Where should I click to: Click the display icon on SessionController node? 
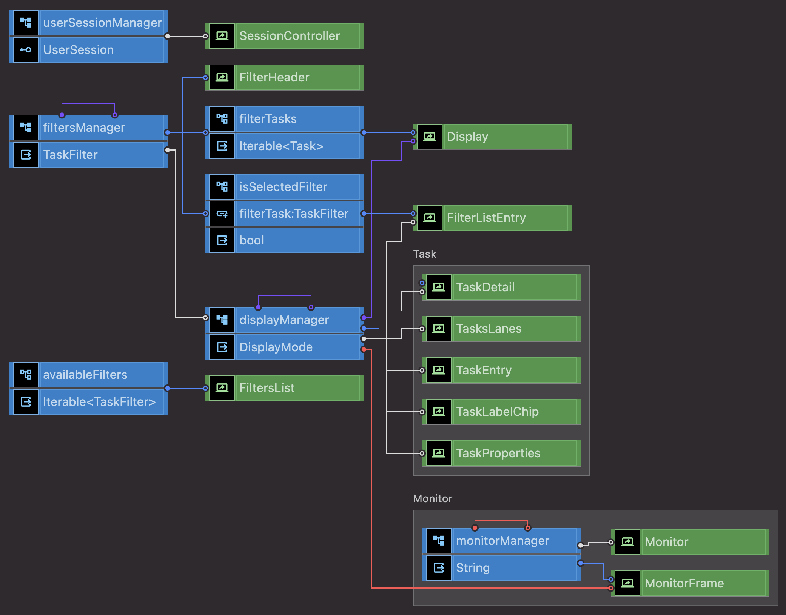222,36
